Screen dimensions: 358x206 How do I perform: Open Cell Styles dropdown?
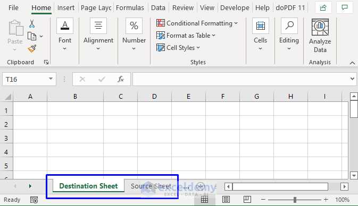pos(178,48)
